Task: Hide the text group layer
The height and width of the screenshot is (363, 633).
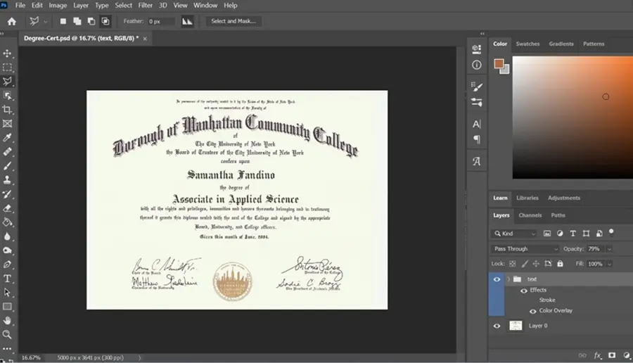Action: click(x=497, y=279)
